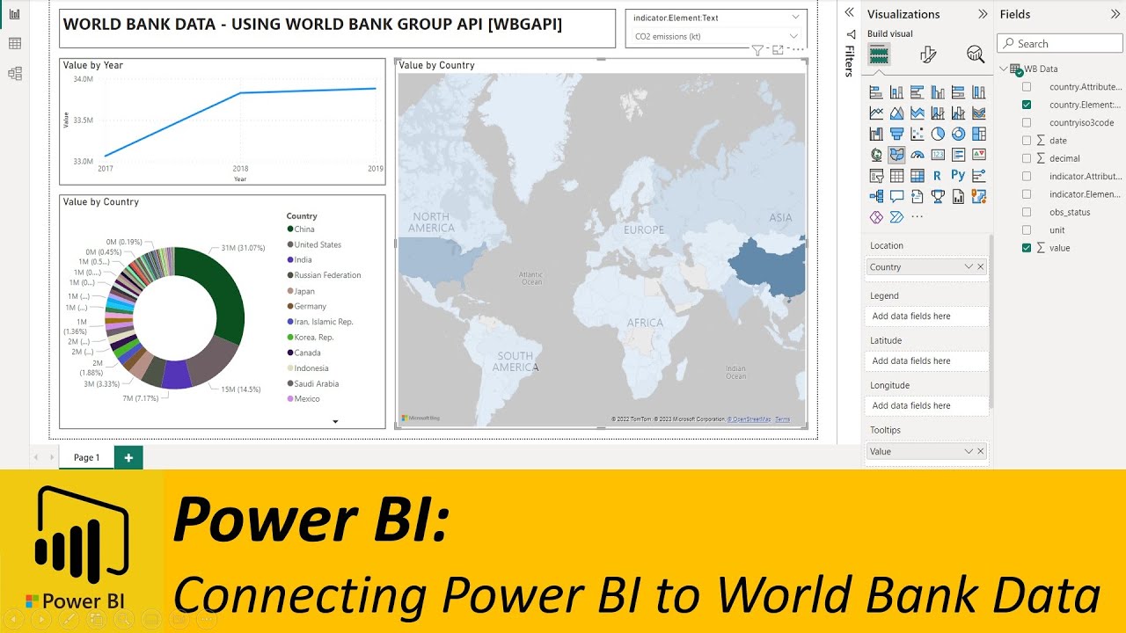Open the Terms link on map

pyautogui.click(x=783, y=419)
